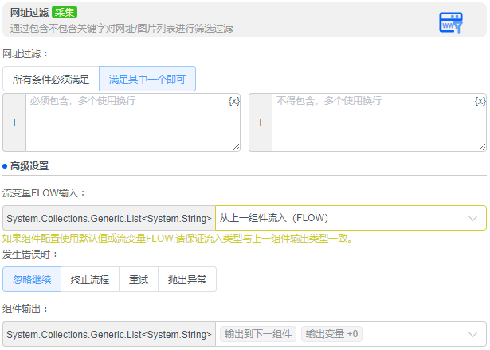Insert variable via {x} in 不得包含 box
Screen dimensions: 490x350
click(480, 101)
